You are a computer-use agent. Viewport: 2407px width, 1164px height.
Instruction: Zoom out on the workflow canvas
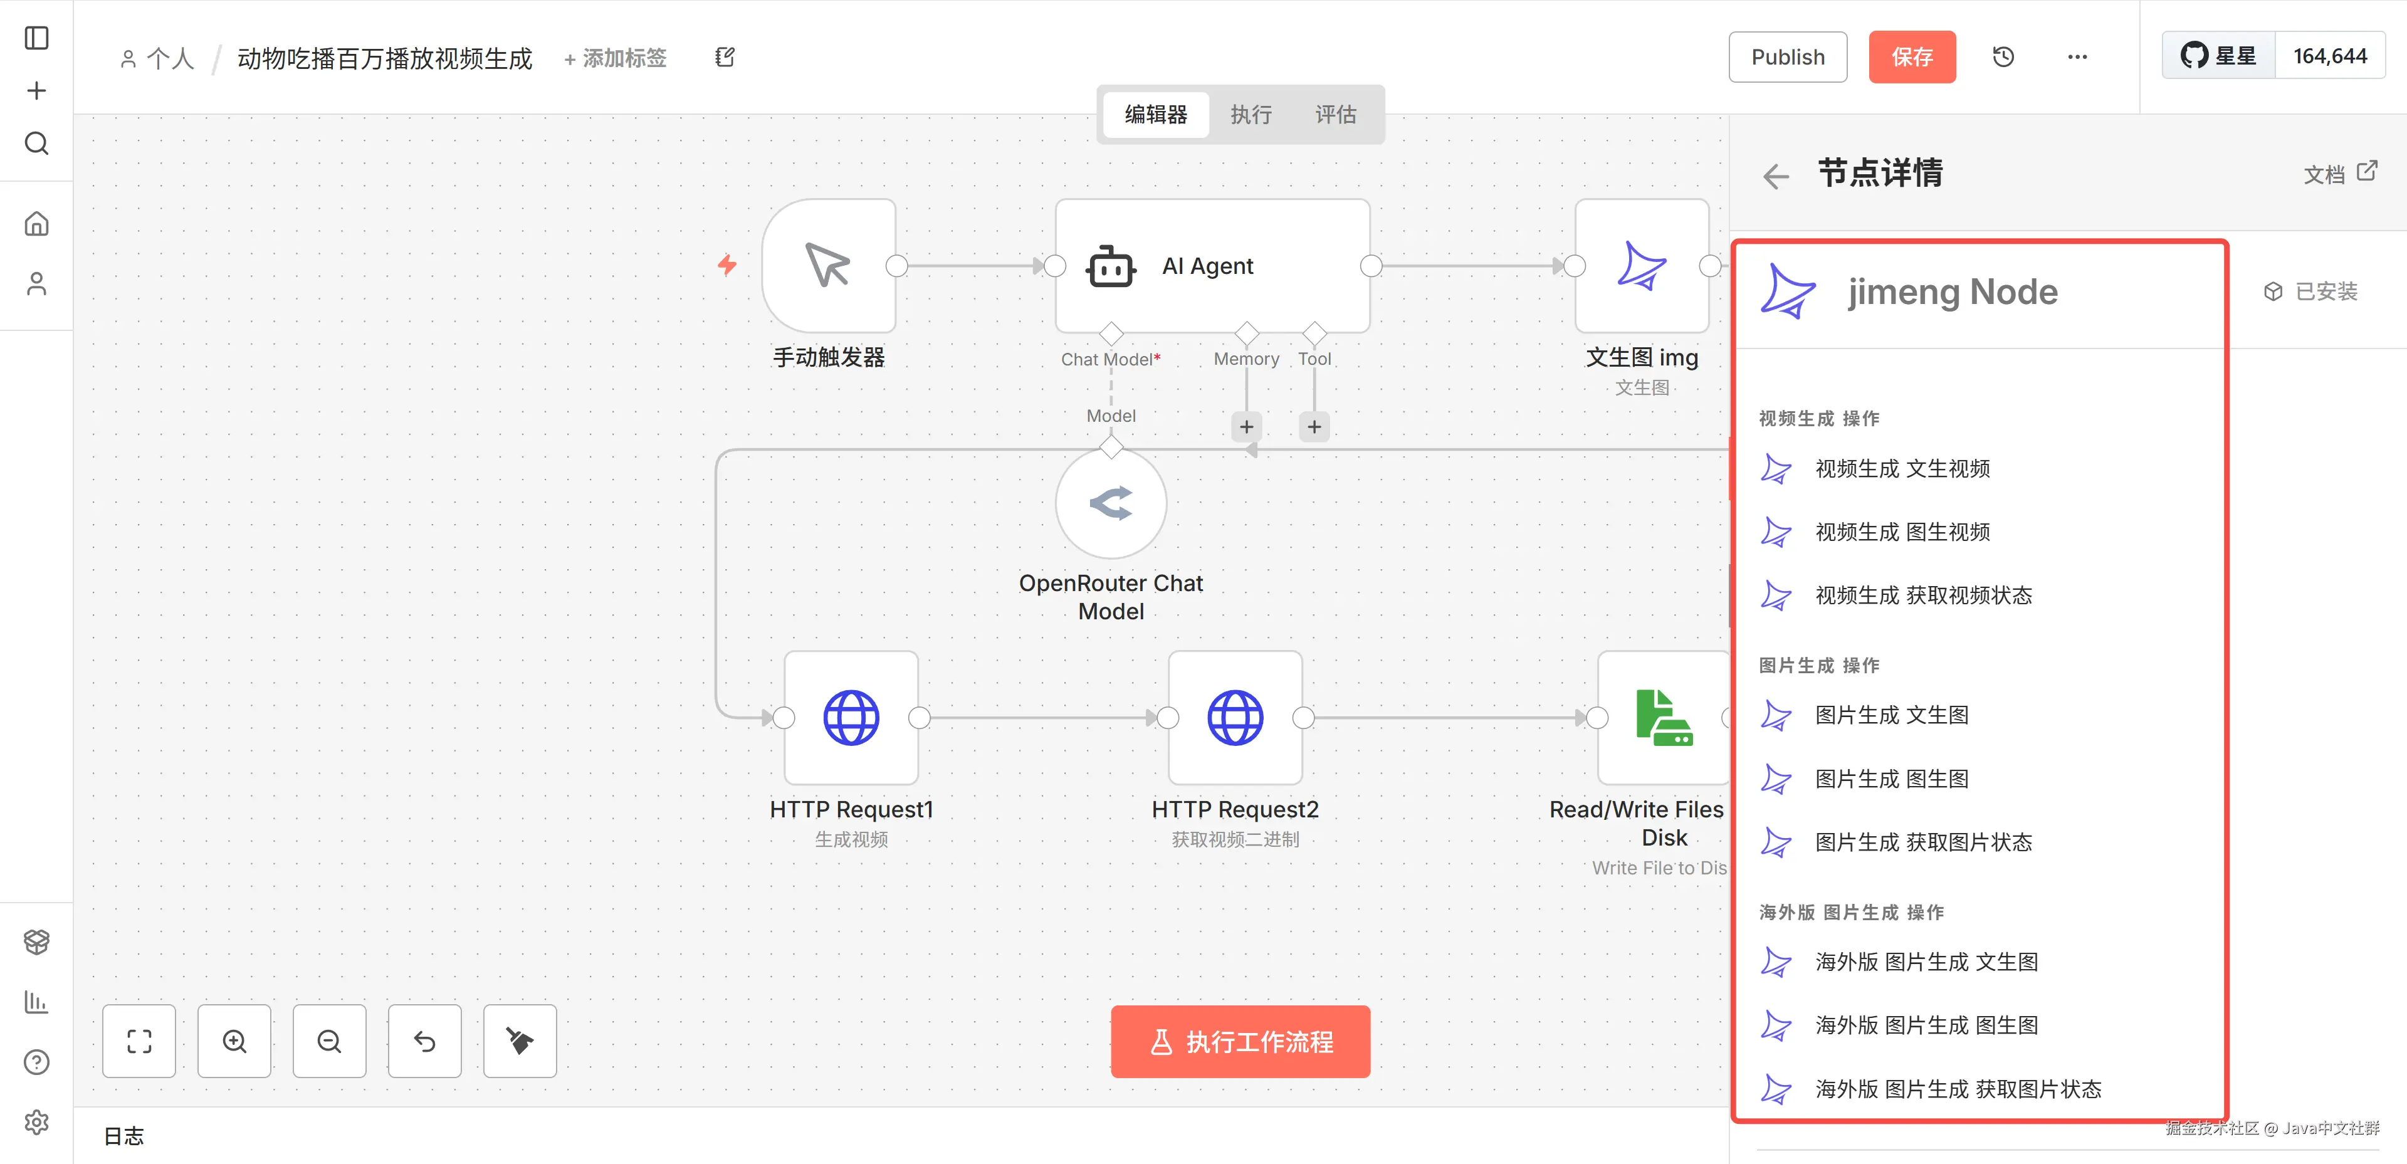(x=329, y=1041)
